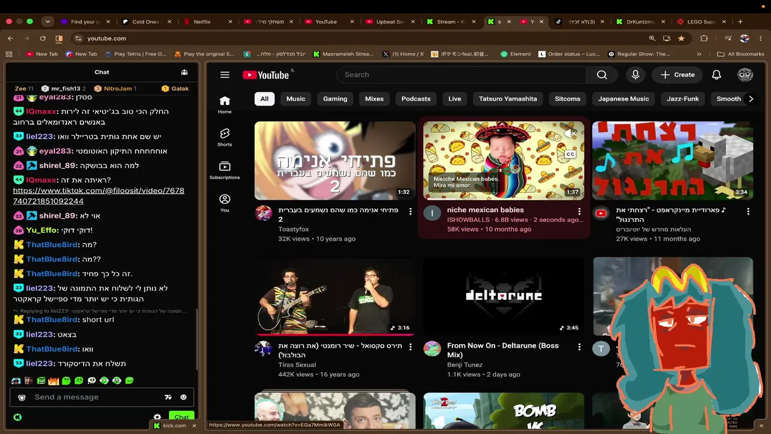Open Shorts in the YouTube sidebar

point(225,137)
